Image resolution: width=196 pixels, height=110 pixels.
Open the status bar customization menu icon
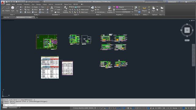(x=194, y=108)
